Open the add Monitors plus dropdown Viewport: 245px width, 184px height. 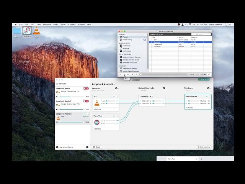click(x=209, y=89)
